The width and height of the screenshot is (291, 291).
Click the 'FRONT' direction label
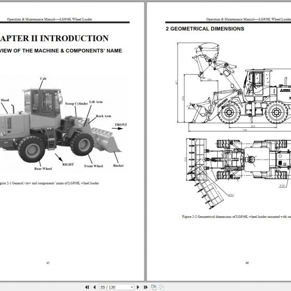pyautogui.click(x=121, y=125)
